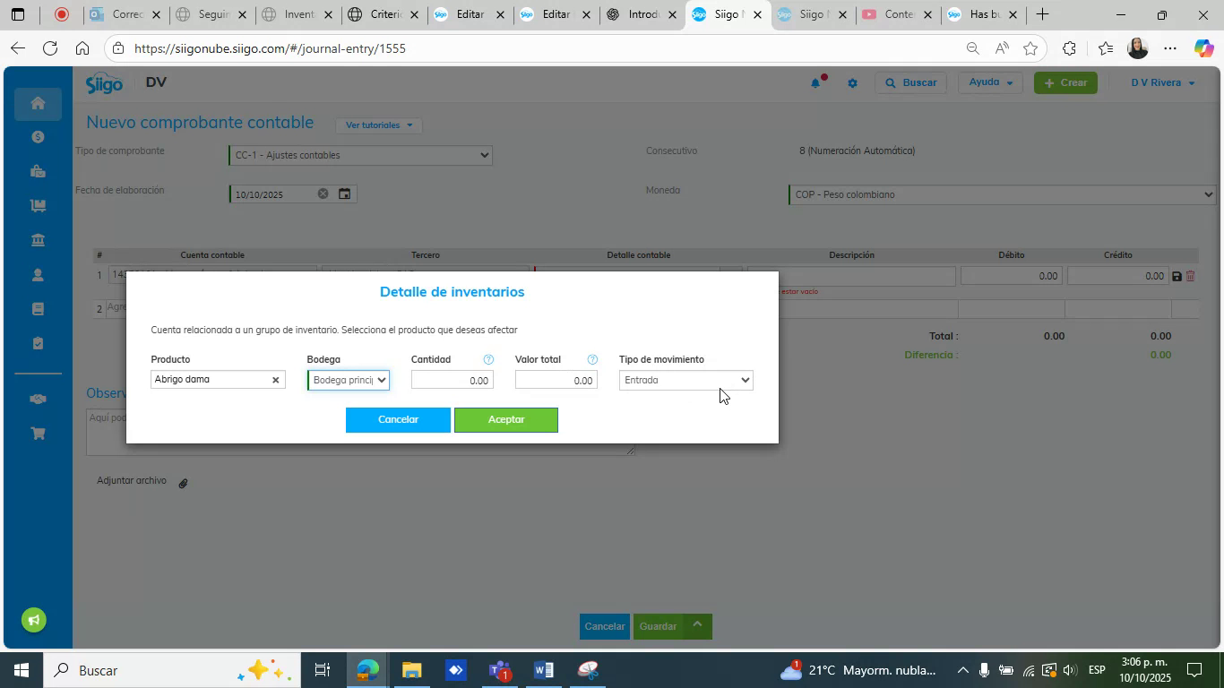Open the payroll person icon in sidebar
This screenshot has height=688, width=1224.
[38, 275]
